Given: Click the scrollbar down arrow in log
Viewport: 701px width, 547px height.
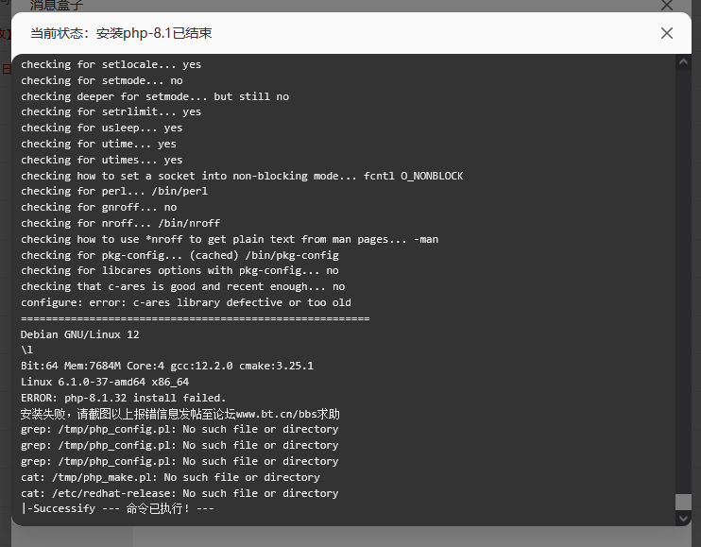Looking at the screenshot, I should [683, 519].
